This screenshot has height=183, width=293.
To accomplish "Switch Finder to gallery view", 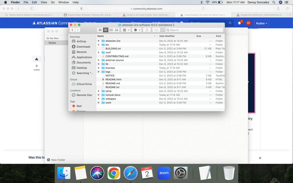I will pyautogui.click(x=117, y=30).
